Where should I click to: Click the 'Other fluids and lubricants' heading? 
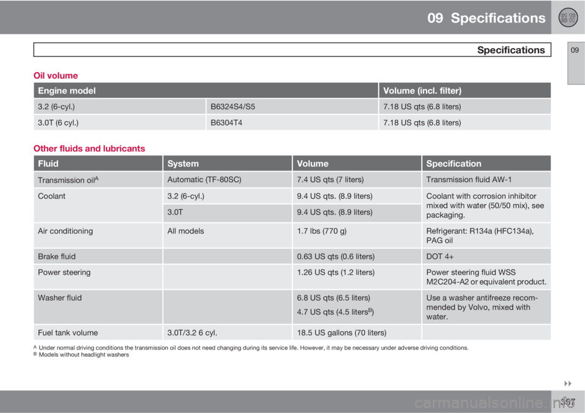(x=89, y=149)
